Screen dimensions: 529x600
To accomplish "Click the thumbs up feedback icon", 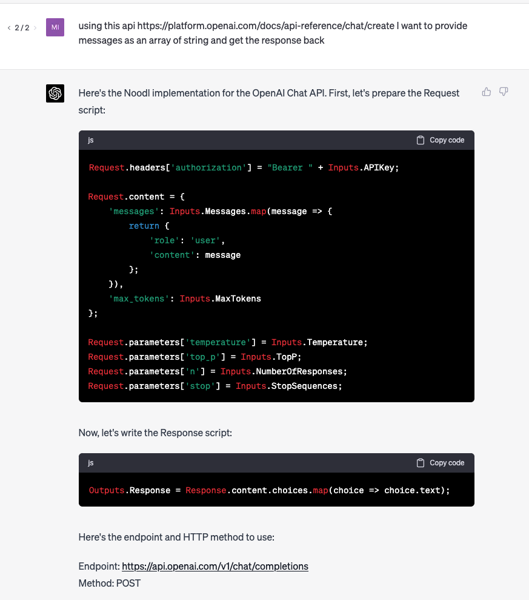I will (x=487, y=92).
